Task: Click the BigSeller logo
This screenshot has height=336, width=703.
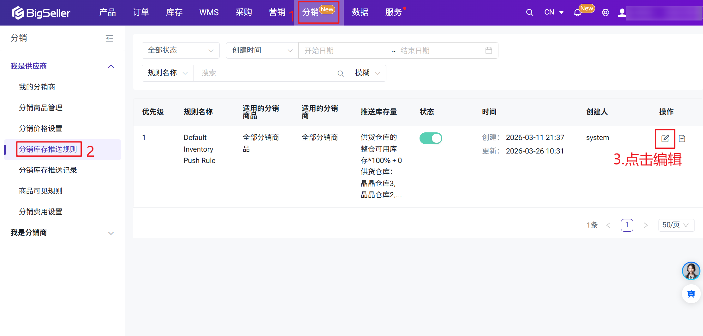Action: click(41, 13)
